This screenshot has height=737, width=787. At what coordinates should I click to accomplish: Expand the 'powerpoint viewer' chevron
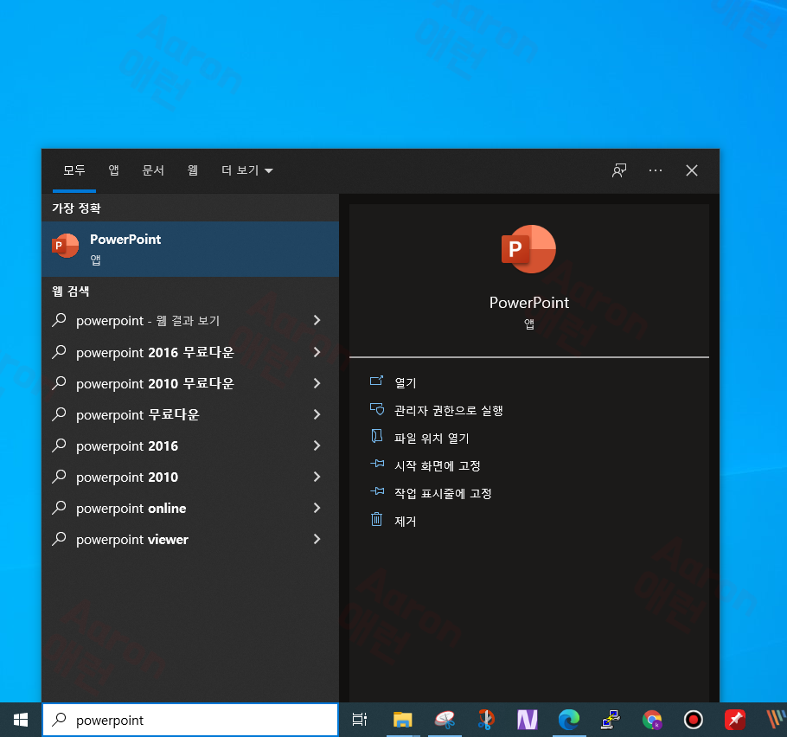pos(317,539)
